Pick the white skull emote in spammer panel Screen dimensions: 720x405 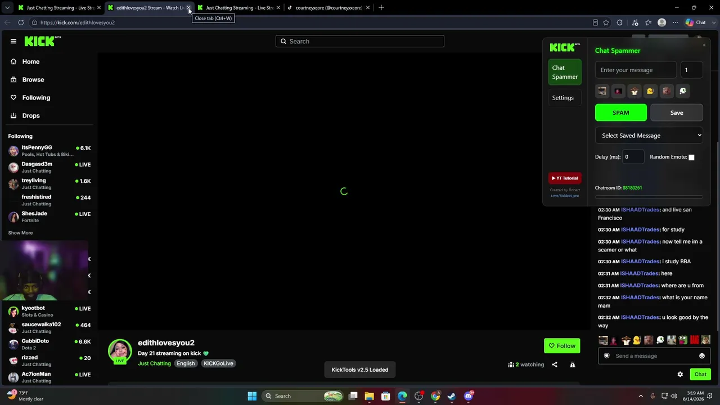[x=682, y=91]
